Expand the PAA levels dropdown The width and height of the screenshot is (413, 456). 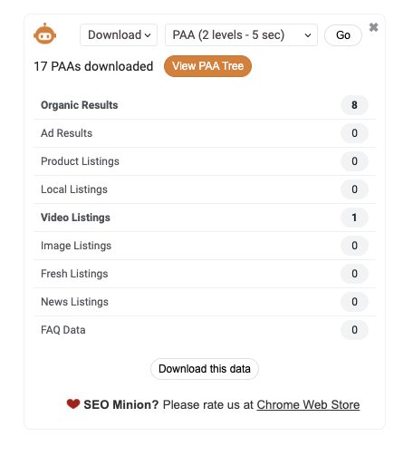[x=241, y=35]
